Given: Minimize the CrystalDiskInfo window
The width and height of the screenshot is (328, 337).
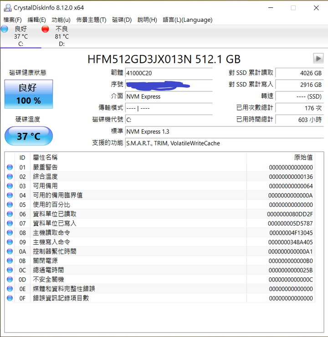Looking at the screenshot, I should tap(271, 8).
